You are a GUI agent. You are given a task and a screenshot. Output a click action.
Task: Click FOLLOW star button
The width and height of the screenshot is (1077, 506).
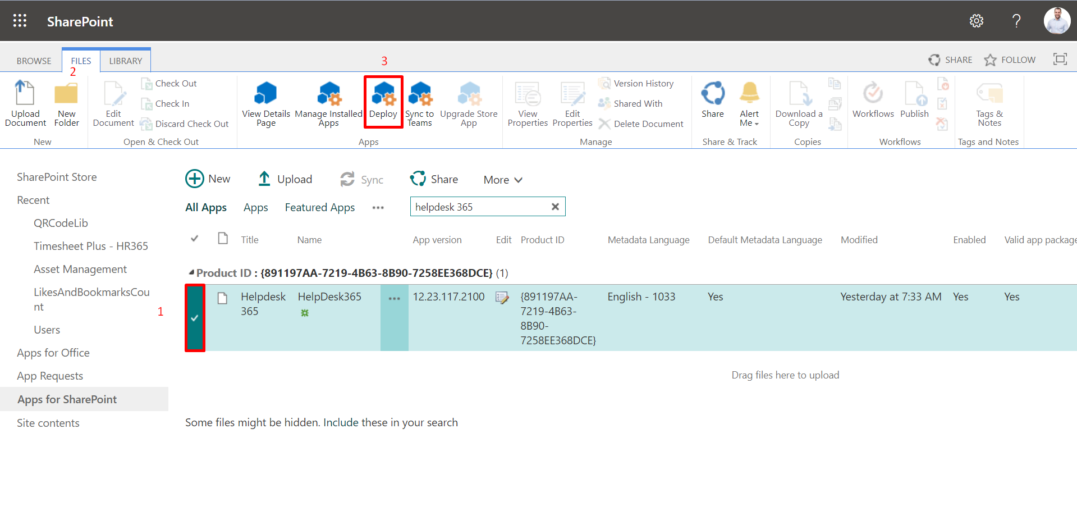click(x=1010, y=60)
